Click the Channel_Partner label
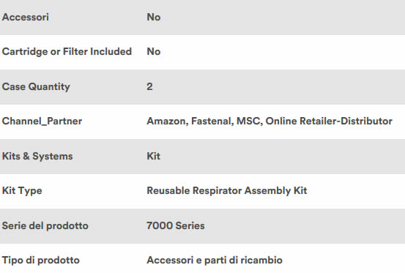Screen dimensions: 405x273 point(42,121)
